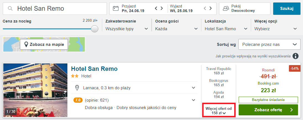
Task: Click the Szukaj search button
Action: click(287, 9)
